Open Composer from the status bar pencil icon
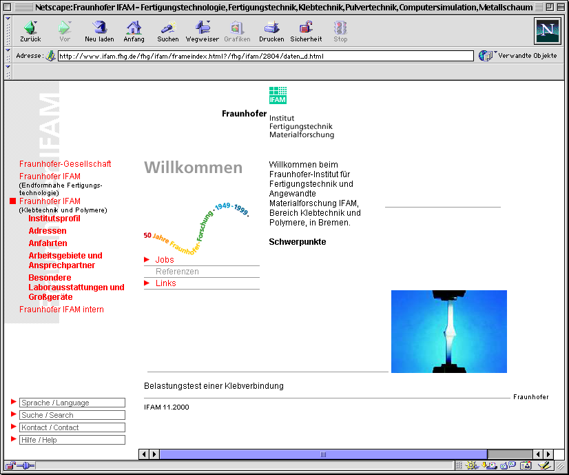This screenshot has width=569, height=475. click(544, 465)
